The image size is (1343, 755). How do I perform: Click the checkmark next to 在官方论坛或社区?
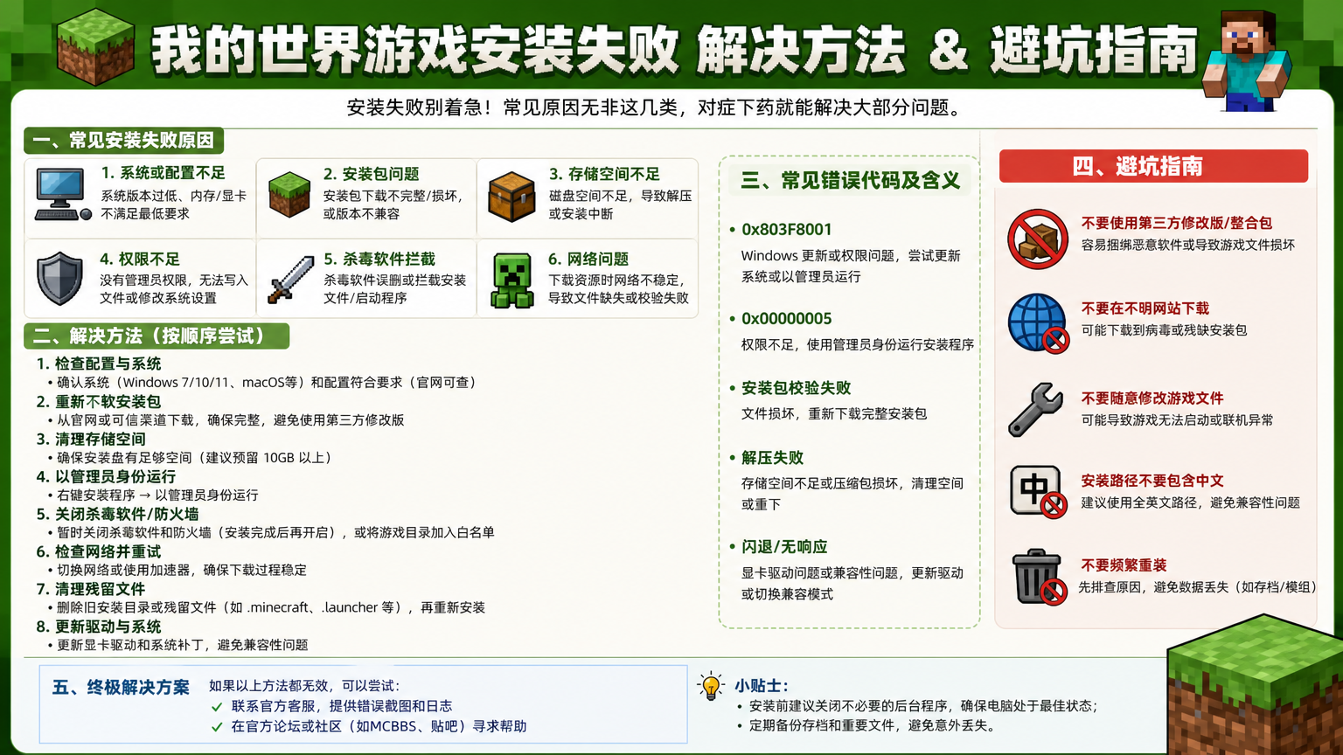click(217, 727)
